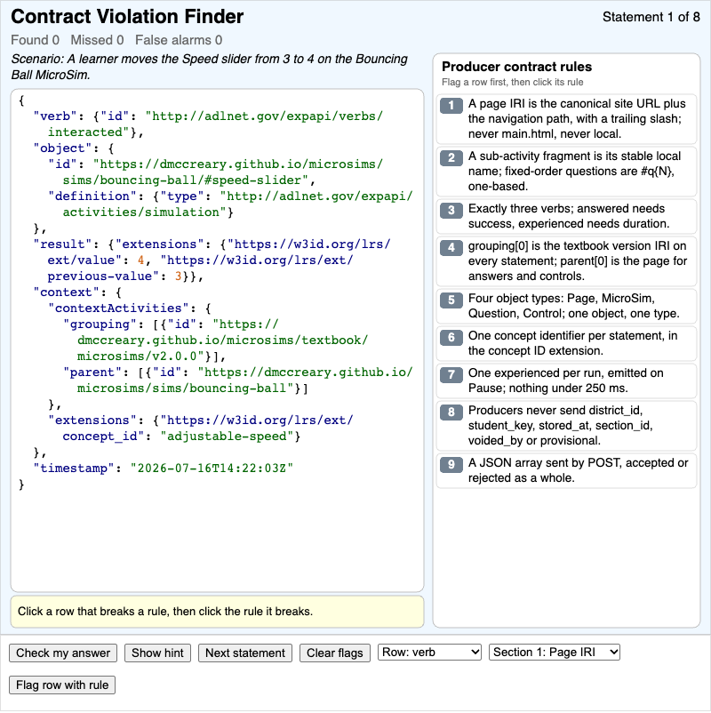The image size is (711, 713).
Task: Select rule badge number 3
Action: coord(451,210)
